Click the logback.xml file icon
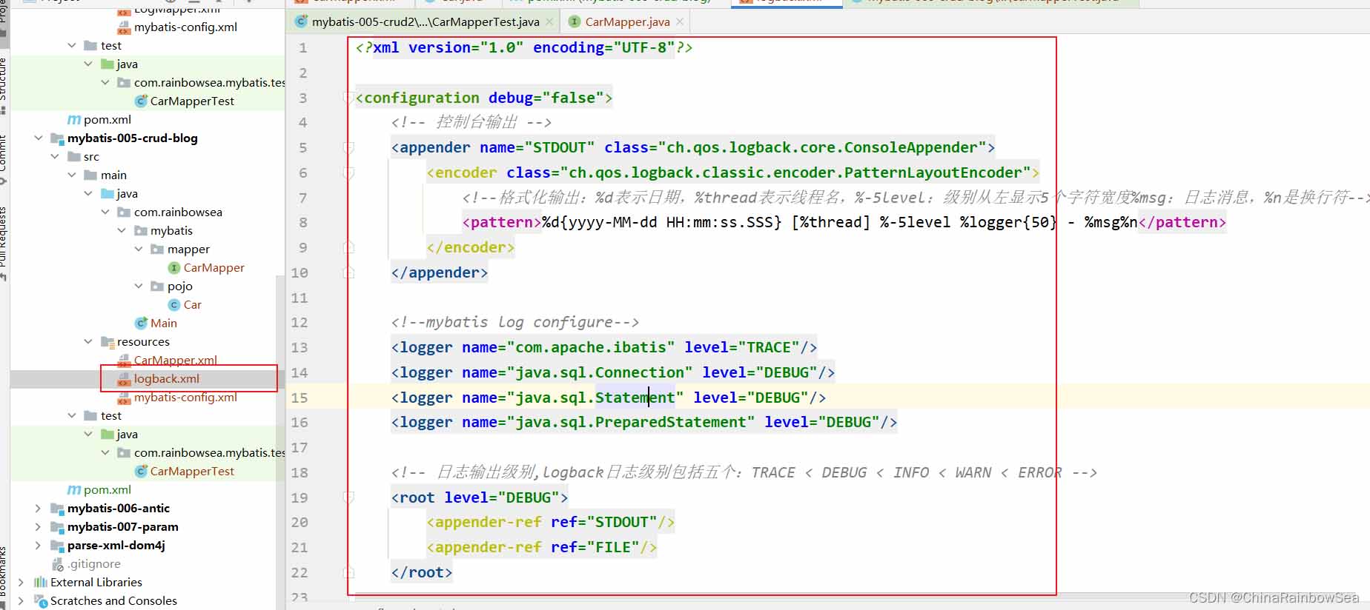1370x610 pixels. click(x=125, y=379)
